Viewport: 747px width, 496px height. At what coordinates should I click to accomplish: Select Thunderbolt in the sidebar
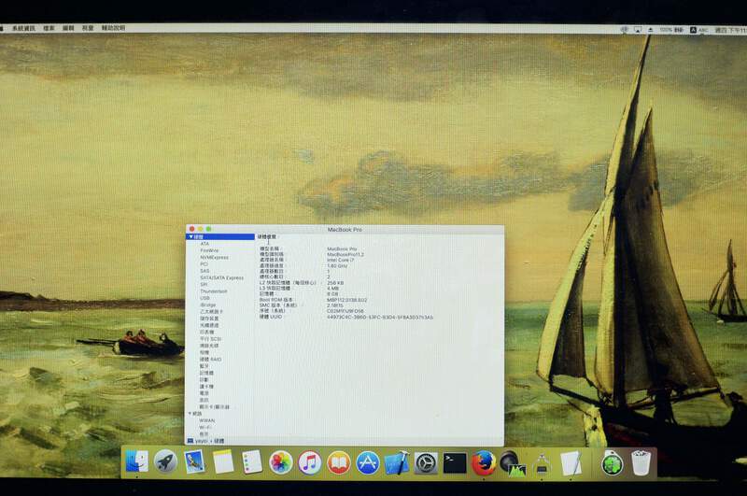pyautogui.click(x=213, y=291)
